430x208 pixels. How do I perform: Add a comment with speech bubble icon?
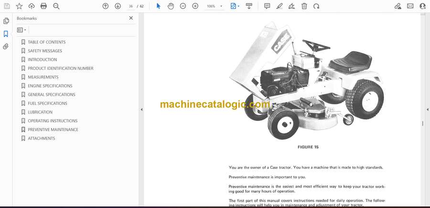267,6
